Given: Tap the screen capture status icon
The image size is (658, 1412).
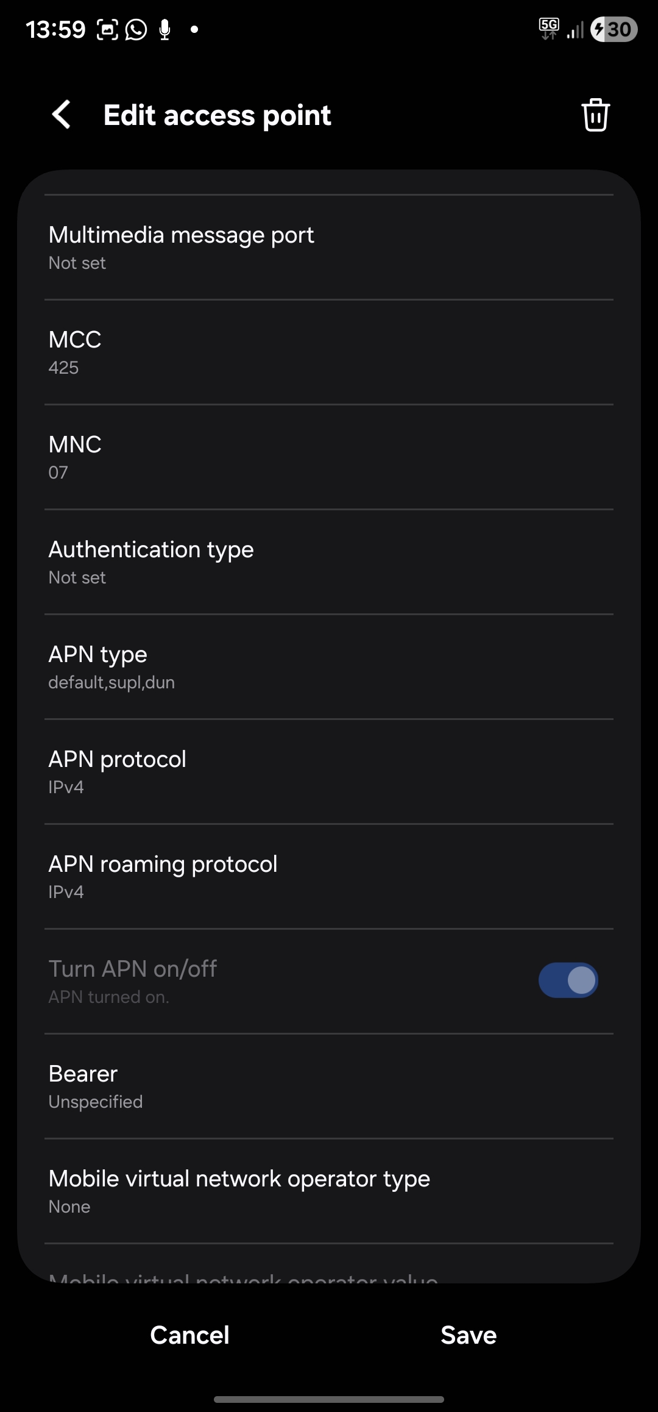Looking at the screenshot, I should (x=107, y=29).
